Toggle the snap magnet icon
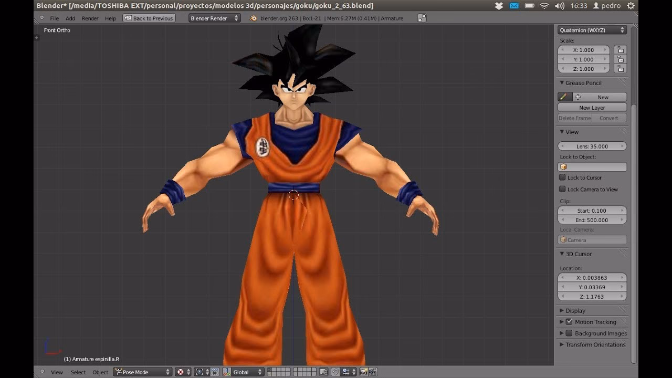 pyautogui.click(x=335, y=372)
